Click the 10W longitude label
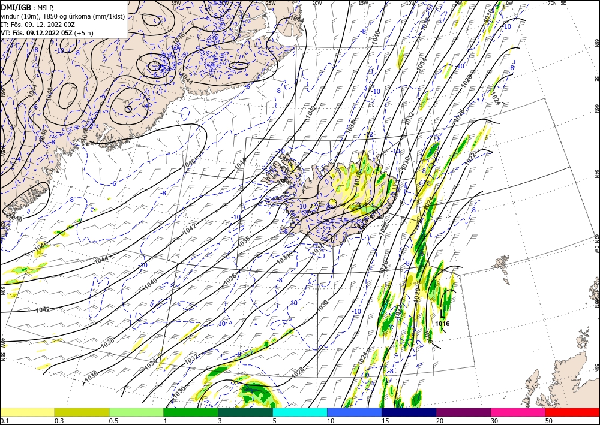Image resolution: width=600 pixels, height=425 pixels. pyautogui.click(x=410, y=3)
